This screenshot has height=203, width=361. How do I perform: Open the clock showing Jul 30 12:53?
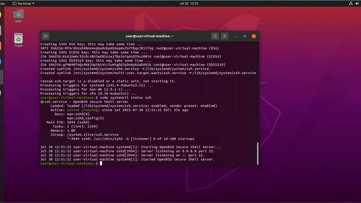[x=189, y=3]
